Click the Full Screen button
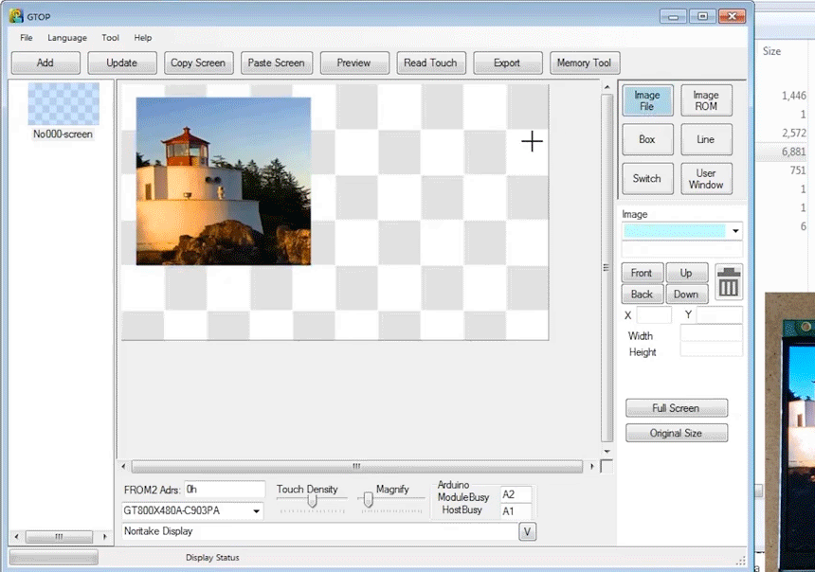The image size is (815, 572). point(676,408)
